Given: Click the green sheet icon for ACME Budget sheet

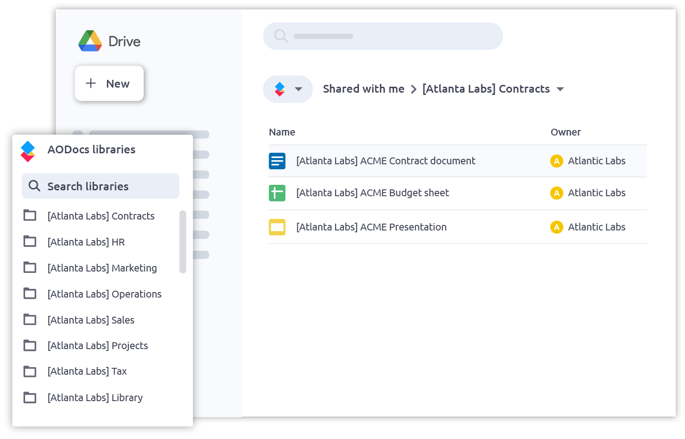Looking at the screenshot, I should 277,193.
